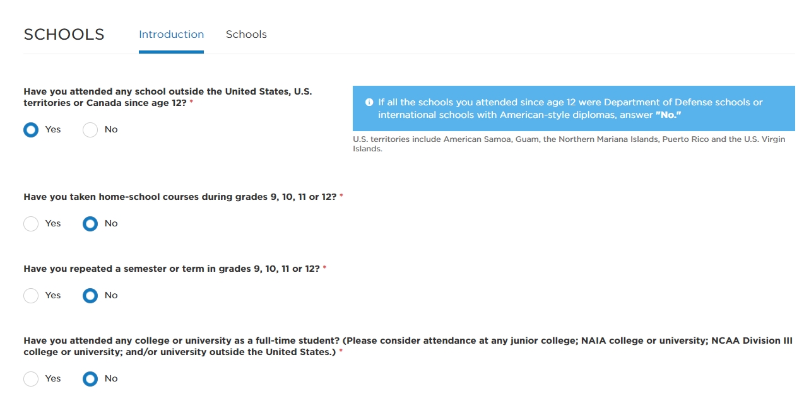Click the SCHOOLS page heading
This screenshot has height=408, width=804.
point(64,35)
